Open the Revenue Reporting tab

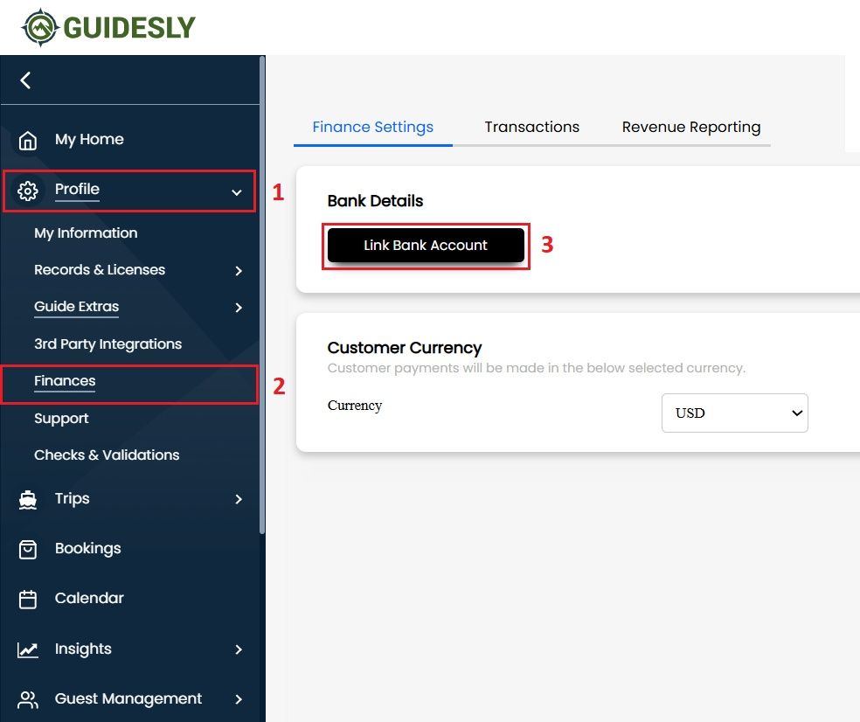tap(690, 127)
